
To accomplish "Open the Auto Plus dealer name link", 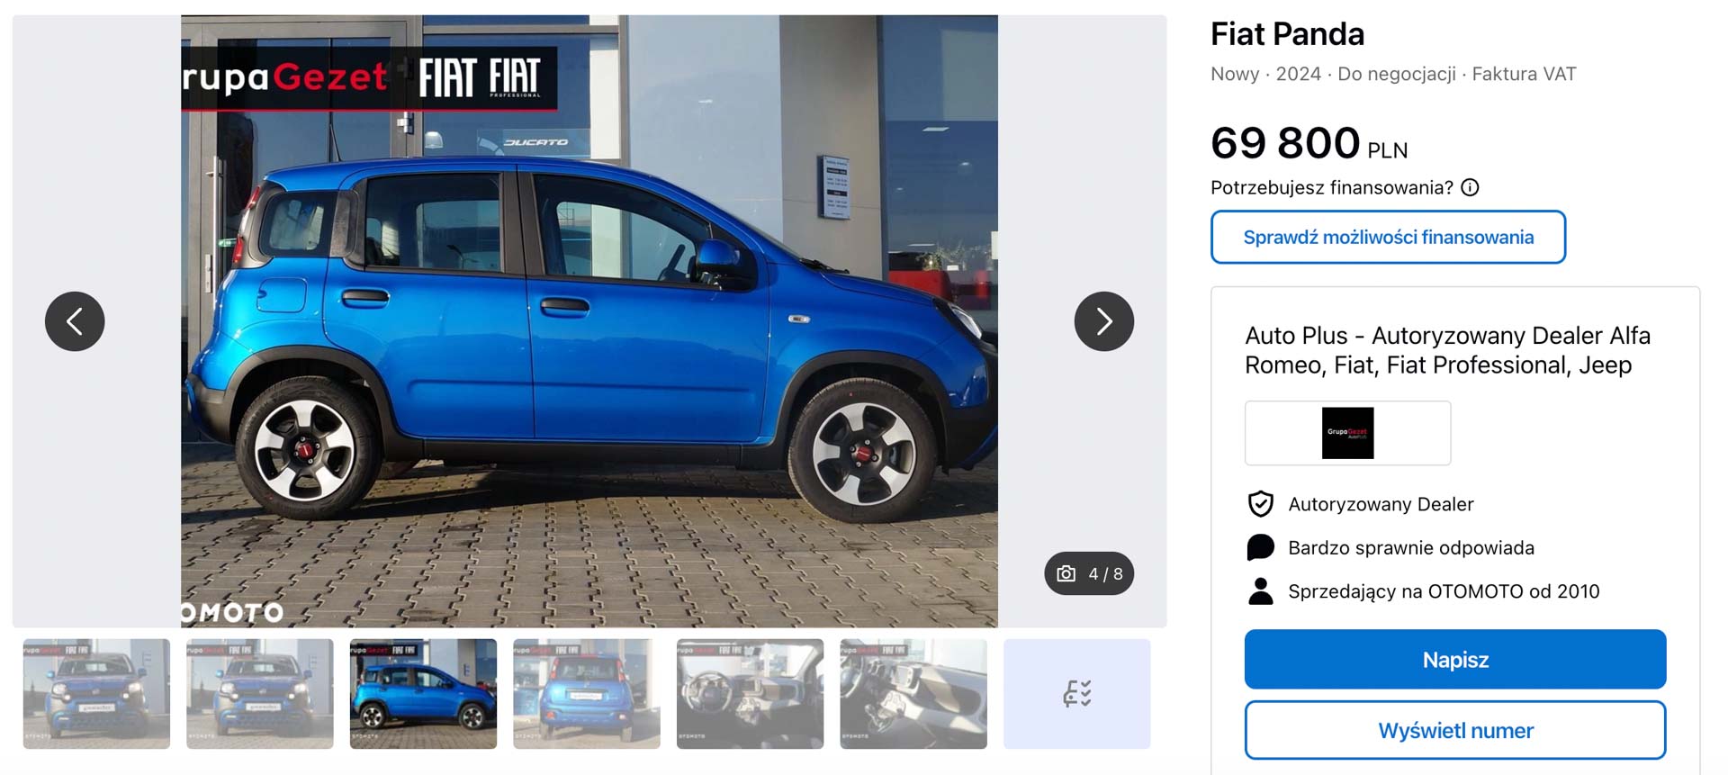I will (1447, 350).
